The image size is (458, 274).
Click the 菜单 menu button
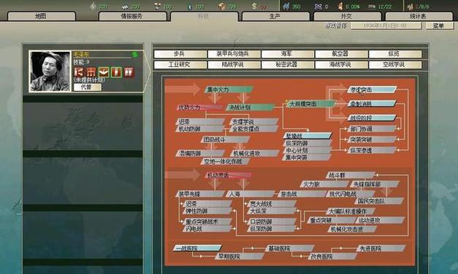click(438, 26)
